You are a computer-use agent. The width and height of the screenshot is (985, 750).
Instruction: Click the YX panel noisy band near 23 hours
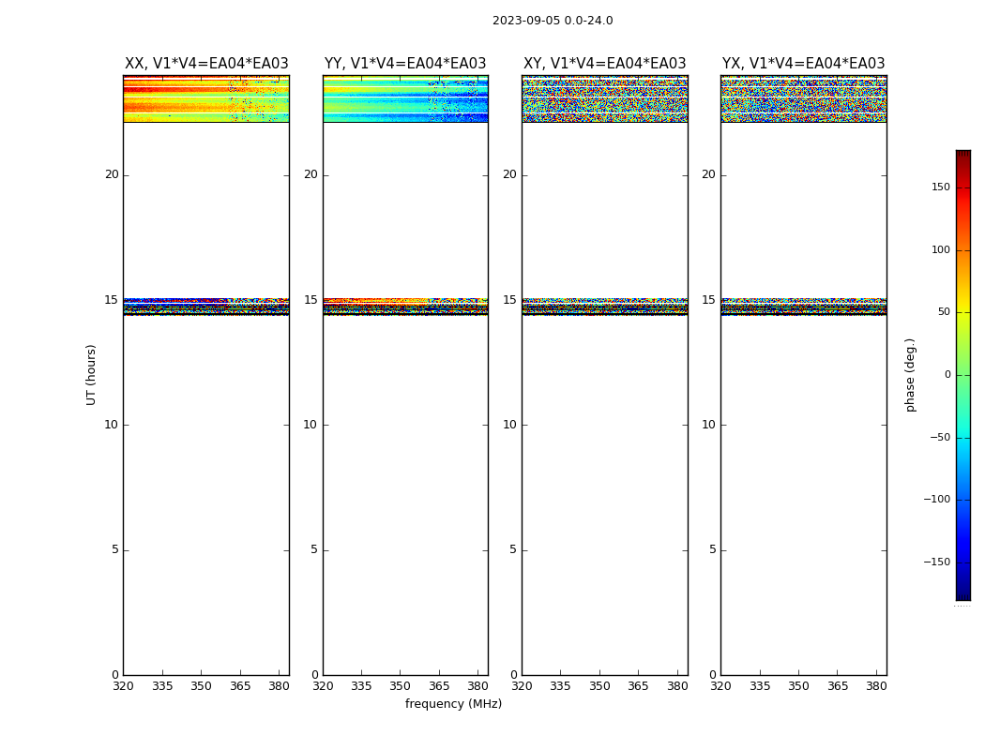[803, 98]
